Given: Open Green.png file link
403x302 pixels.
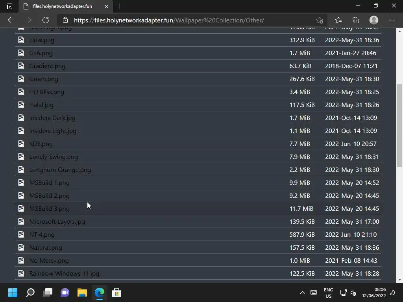Looking at the screenshot, I should click(44, 79).
